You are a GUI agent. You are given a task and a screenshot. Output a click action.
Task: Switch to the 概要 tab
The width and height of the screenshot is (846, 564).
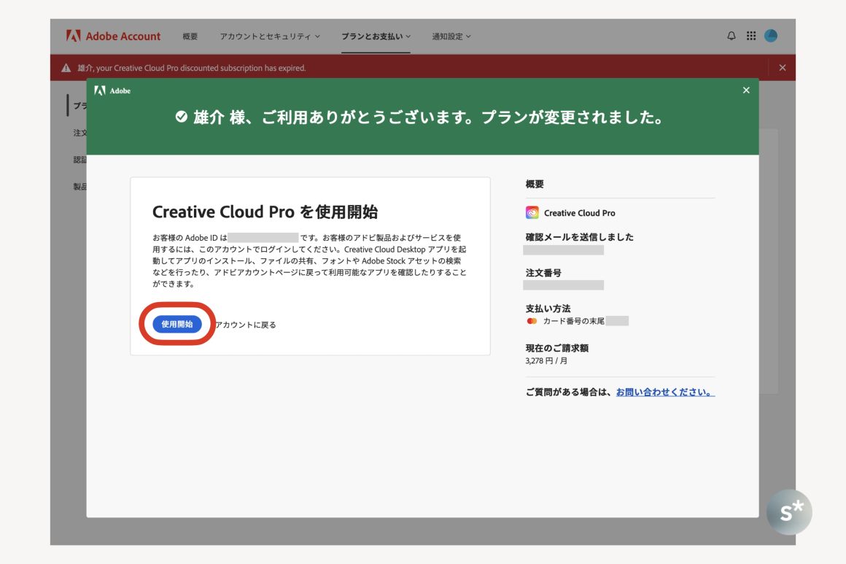(x=190, y=36)
